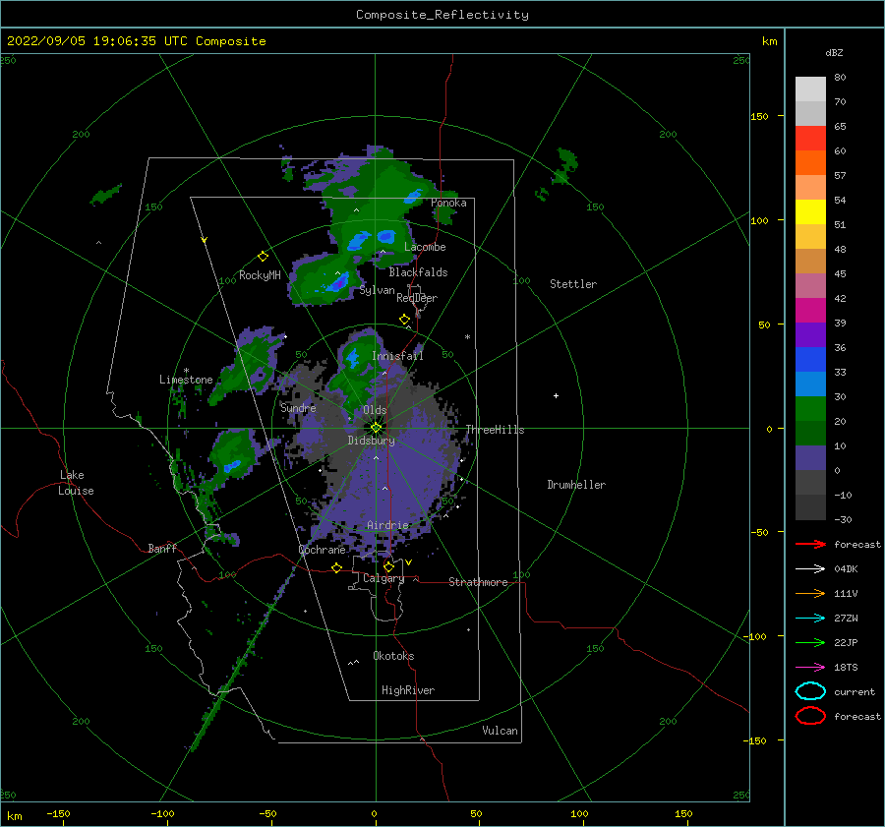Pick the lightest gray 70-80 dBZ swatch
Viewport: 885px width, 827px height.
tap(810, 89)
